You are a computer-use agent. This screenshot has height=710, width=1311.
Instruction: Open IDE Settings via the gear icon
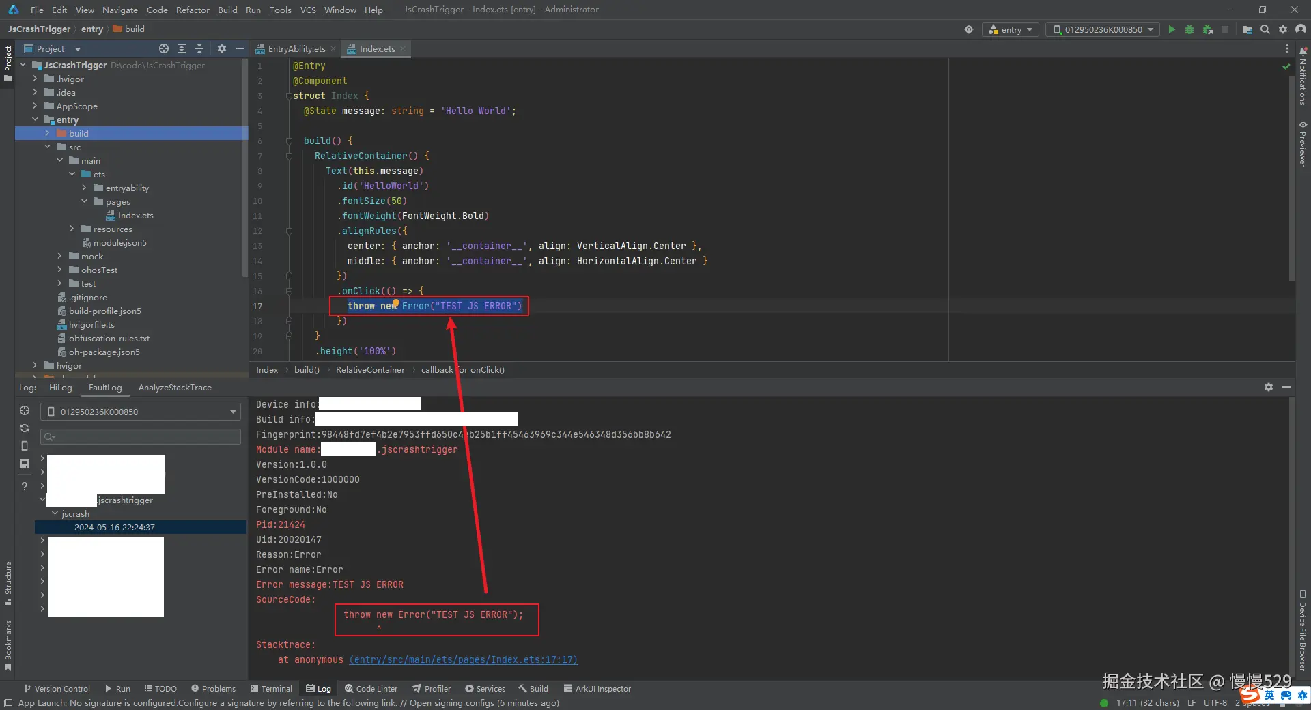(1284, 29)
